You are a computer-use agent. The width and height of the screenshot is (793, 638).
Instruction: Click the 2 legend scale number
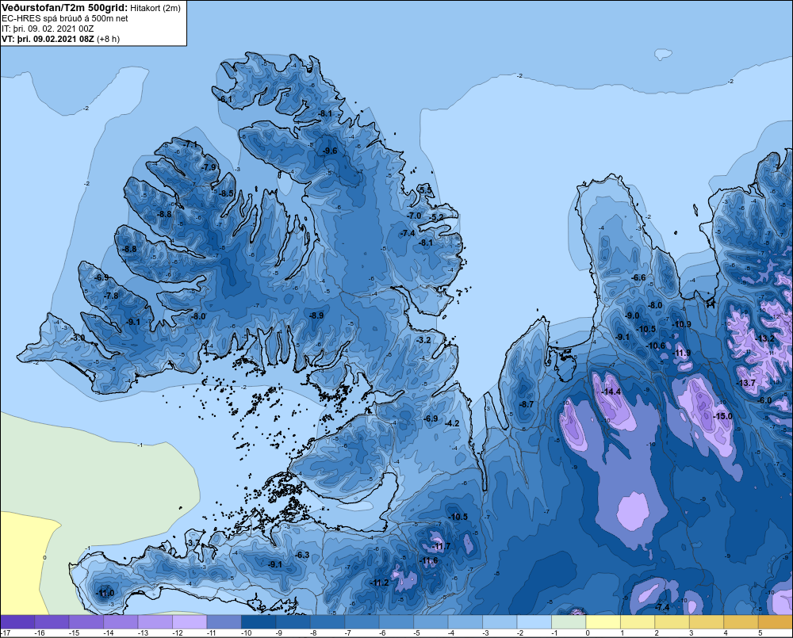pos(657,633)
